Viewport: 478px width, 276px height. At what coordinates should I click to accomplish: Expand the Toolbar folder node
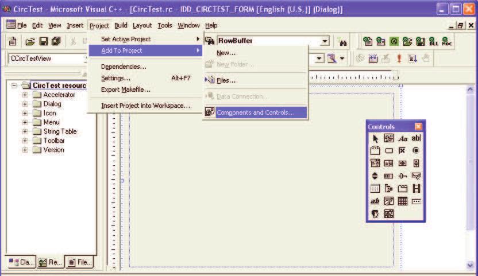(x=25, y=141)
